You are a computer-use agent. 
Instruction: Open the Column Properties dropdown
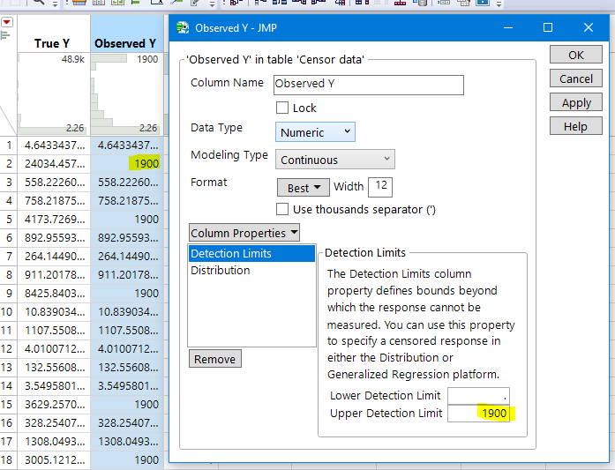tap(244, 233)
